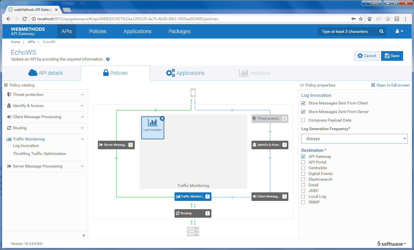Check Digital Events destination
This screenshot has height=250, width=414.
(303, 174)
